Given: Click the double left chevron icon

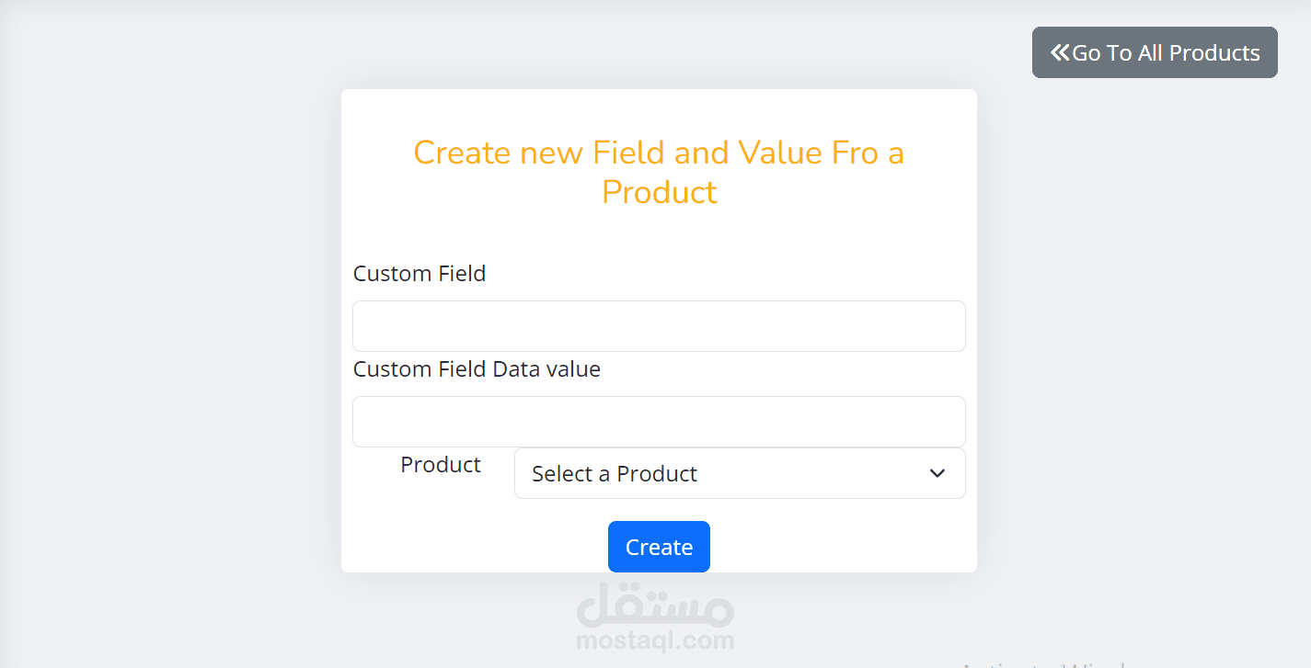Looking at the screenshot, I should 1061,52.
